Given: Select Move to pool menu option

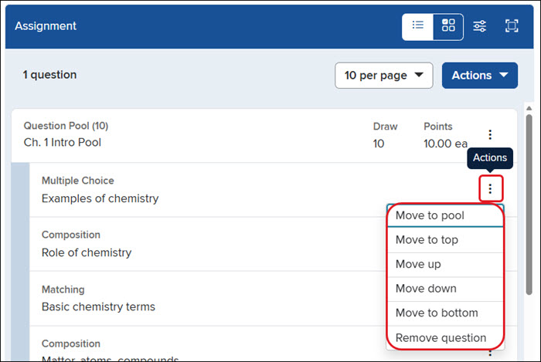Looking at the screenshot, I should (x=445, y=215).
